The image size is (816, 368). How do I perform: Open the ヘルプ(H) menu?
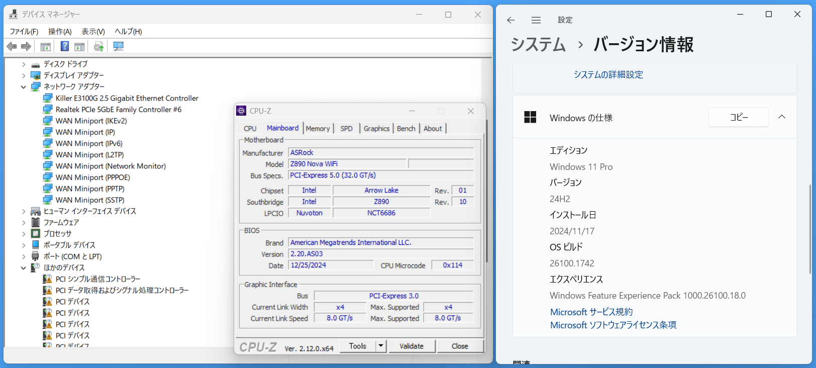(x=128, y=32)
